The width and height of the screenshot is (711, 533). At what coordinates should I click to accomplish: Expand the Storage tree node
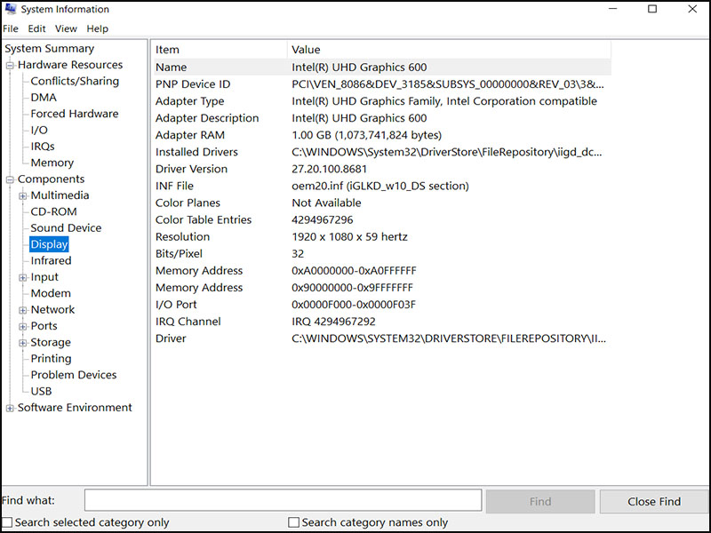[x=23, y=343]
